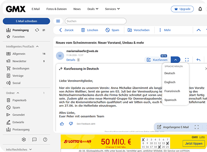207x152 pixels.
Task: Open the email in fullscreen view
Action: click(x=187, y=60)
